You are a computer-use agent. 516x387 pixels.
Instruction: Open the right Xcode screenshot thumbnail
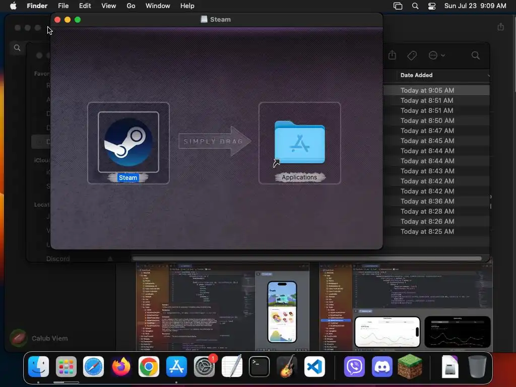406,307
